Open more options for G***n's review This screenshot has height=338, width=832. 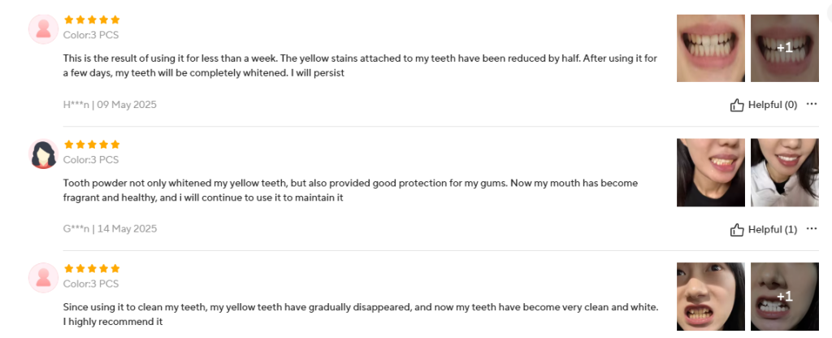(812, 228)
